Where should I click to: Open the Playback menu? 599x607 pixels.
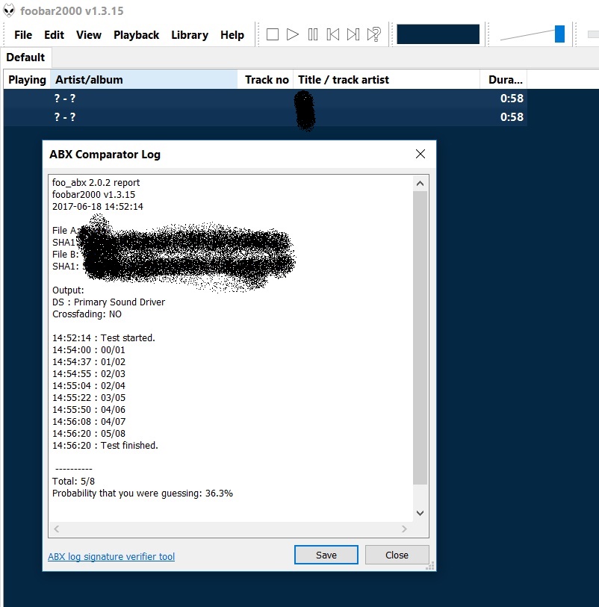136,35
